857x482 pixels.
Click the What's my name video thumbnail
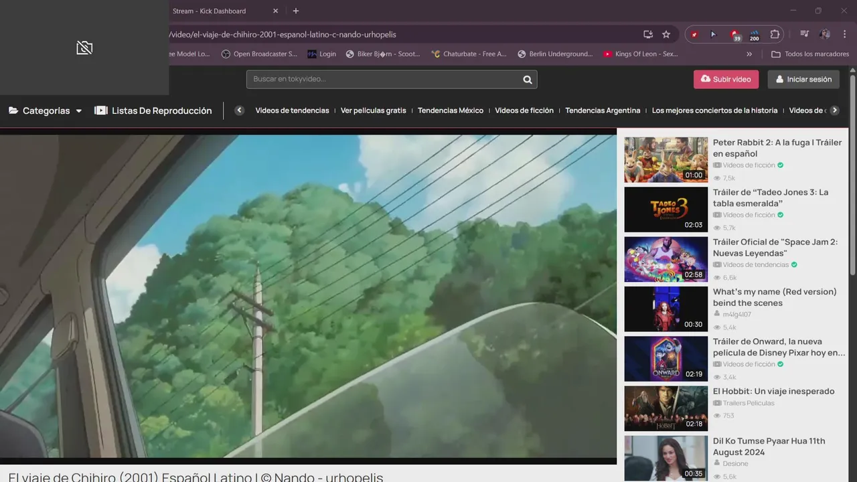click(x=666, y=309)
